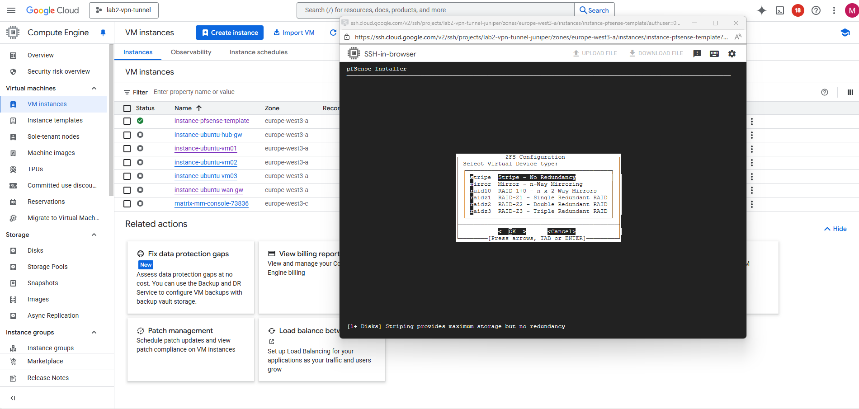Open the instance-ubuntu-hub-gw link
The image size is (859, 409).
pos(208,135)
